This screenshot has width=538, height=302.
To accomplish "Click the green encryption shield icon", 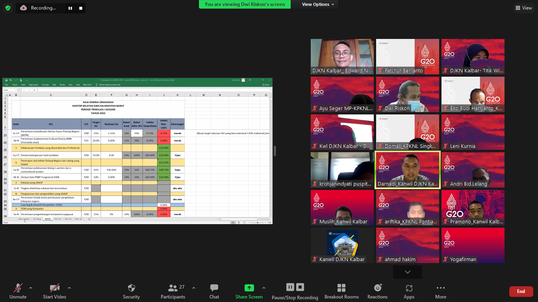I will pyautogui.click(x=8, y=8).
